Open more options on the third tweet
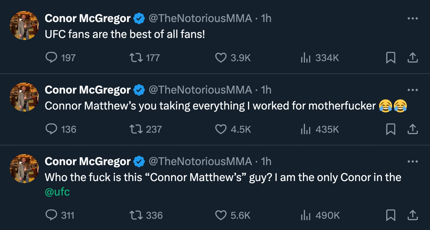Viewport: 430px width, 230px height. pos(413,162)
